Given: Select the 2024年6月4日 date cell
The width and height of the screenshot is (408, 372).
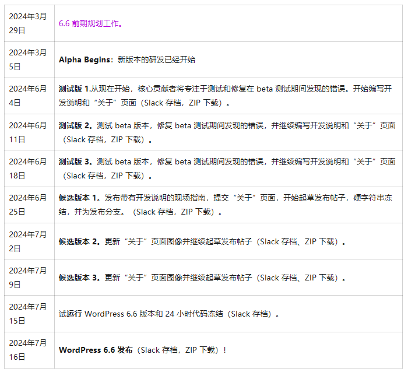Looking at the screenshot, I should click(x=28, y=96).
